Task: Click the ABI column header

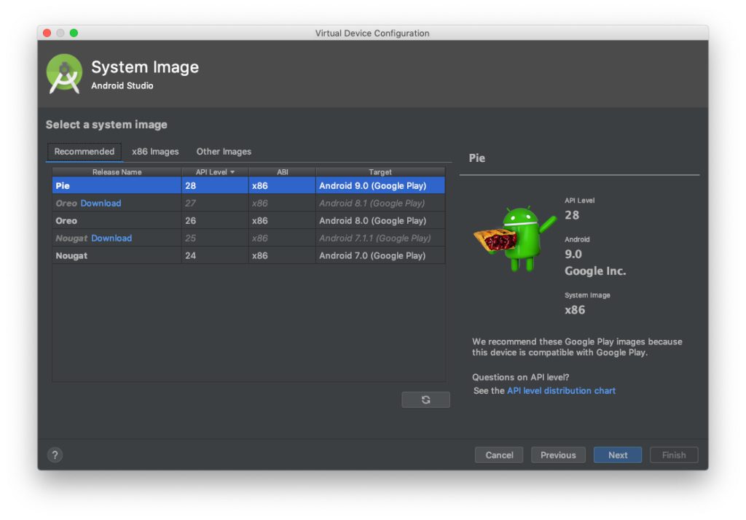Action: click(x=282, y=172)
